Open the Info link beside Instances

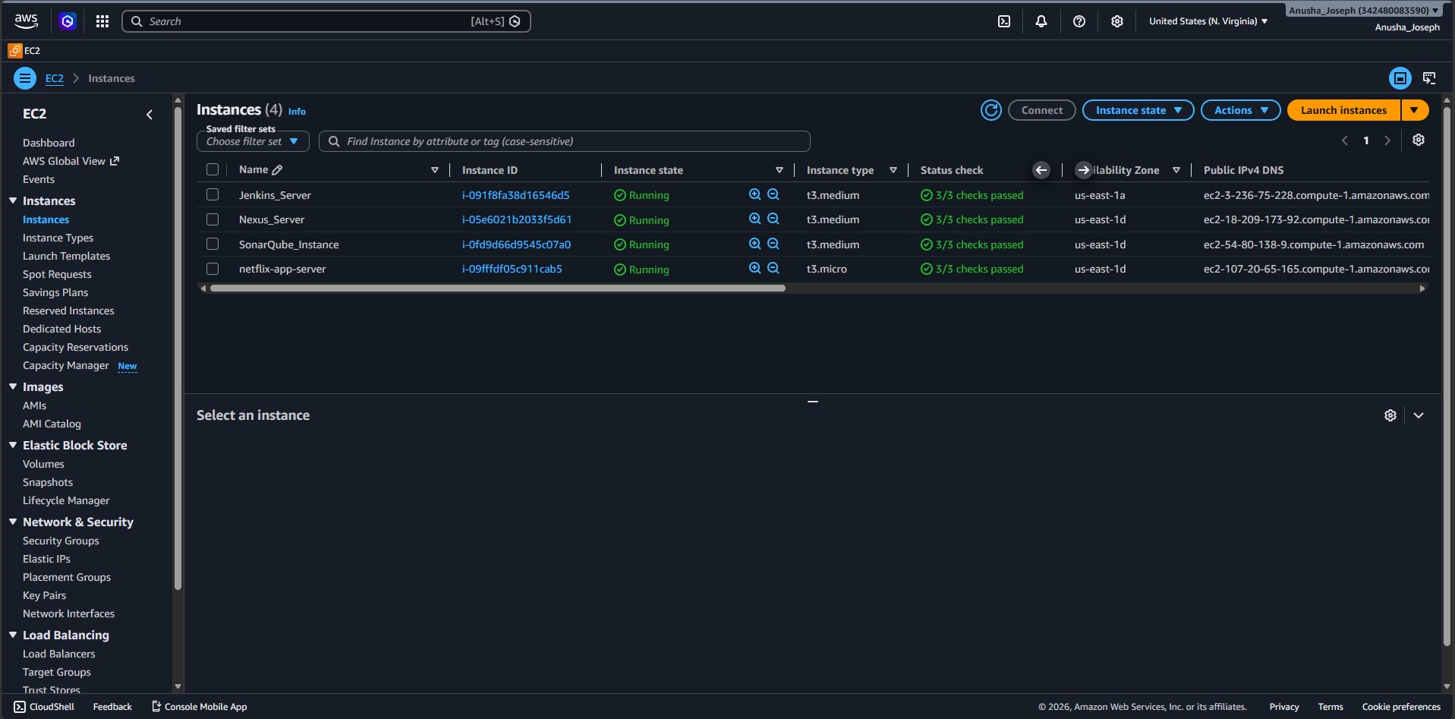tap(297, 112)
